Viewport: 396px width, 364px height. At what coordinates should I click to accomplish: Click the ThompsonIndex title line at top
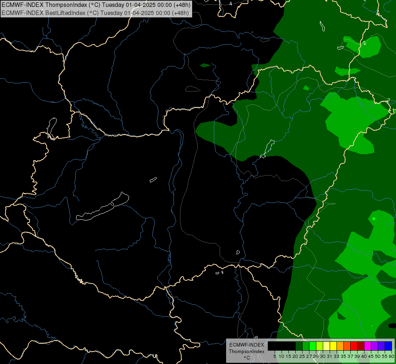(x=96, y=4)
